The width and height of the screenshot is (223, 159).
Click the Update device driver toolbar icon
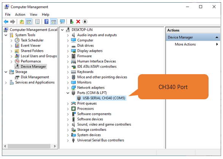72,22
